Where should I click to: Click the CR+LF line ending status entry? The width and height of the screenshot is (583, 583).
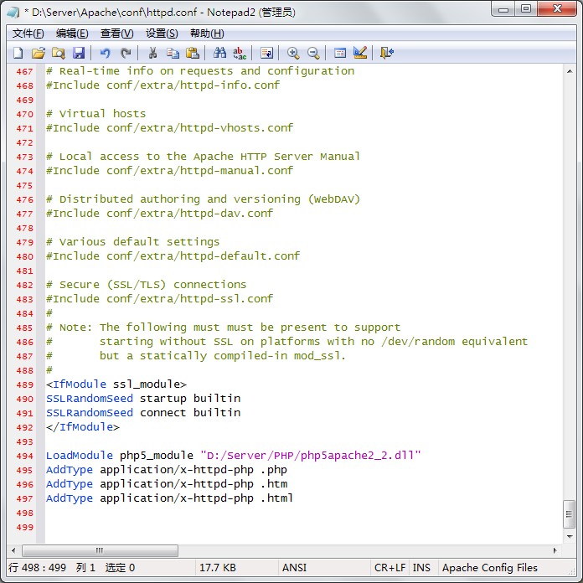click(390, 568)
